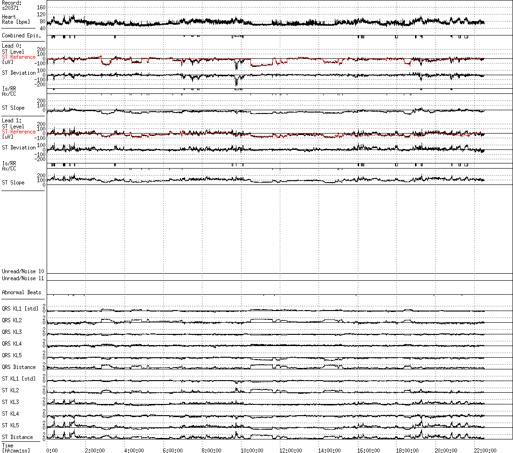
Task: Select the Unread/Noise 10 row label
Action: click(23, 271)
